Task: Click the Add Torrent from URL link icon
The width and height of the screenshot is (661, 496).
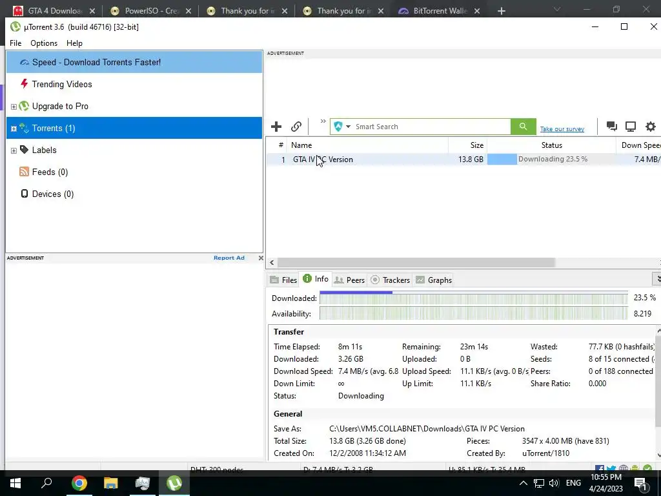Action: pos(296,127)
